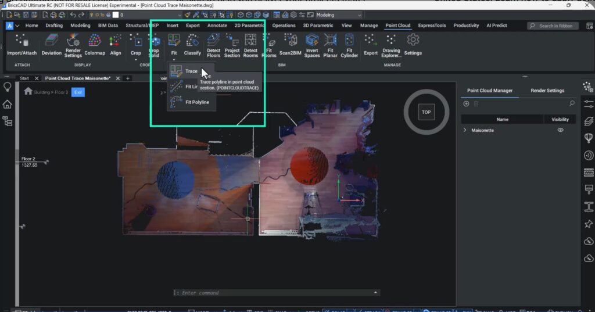The width and height of the screenshot is (595, 312).
Task: Run the Detect Floors tool
Action: (213, 45)
